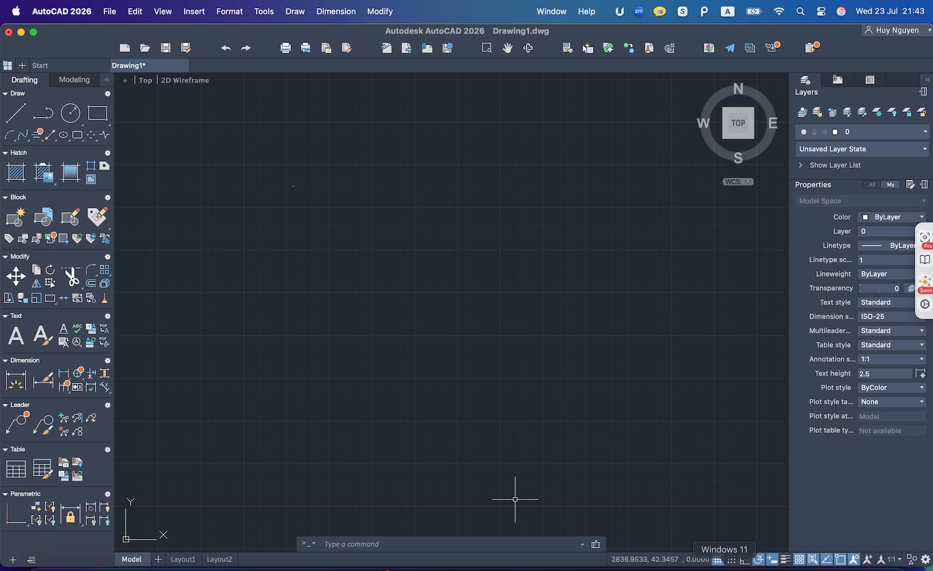The image size is (933, 571).
Task: Adjust the Transparency slider in Properties
Action: [880, 288]
